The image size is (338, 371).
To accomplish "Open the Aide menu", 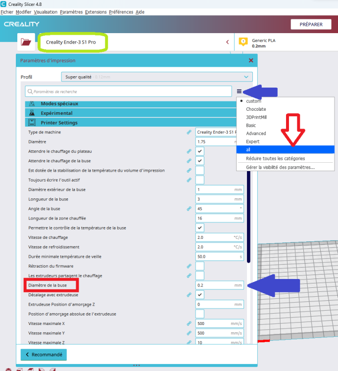I will pyautogui.click(x=140, y=12).
